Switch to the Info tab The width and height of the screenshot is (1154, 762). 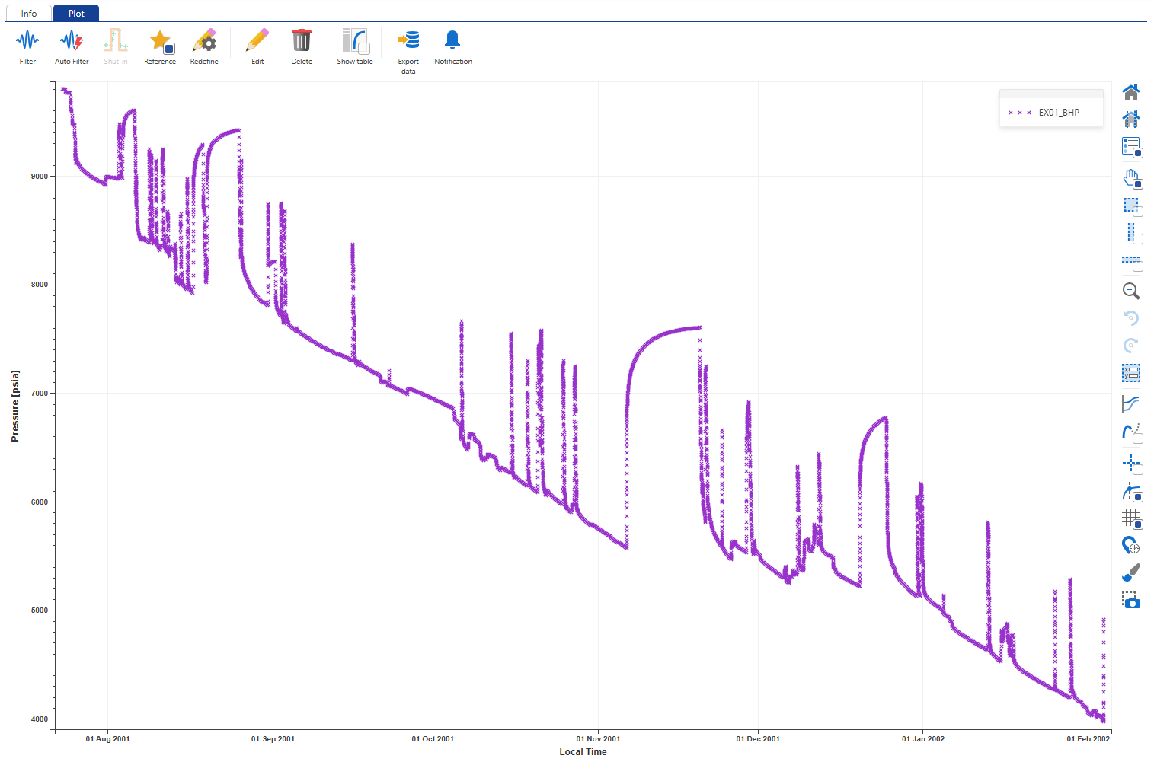28,13
